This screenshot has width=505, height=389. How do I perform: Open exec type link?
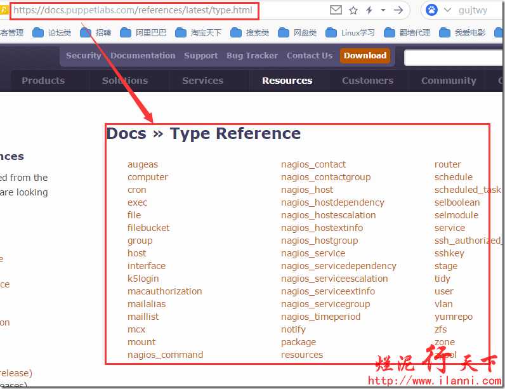(x=137, y=202)
